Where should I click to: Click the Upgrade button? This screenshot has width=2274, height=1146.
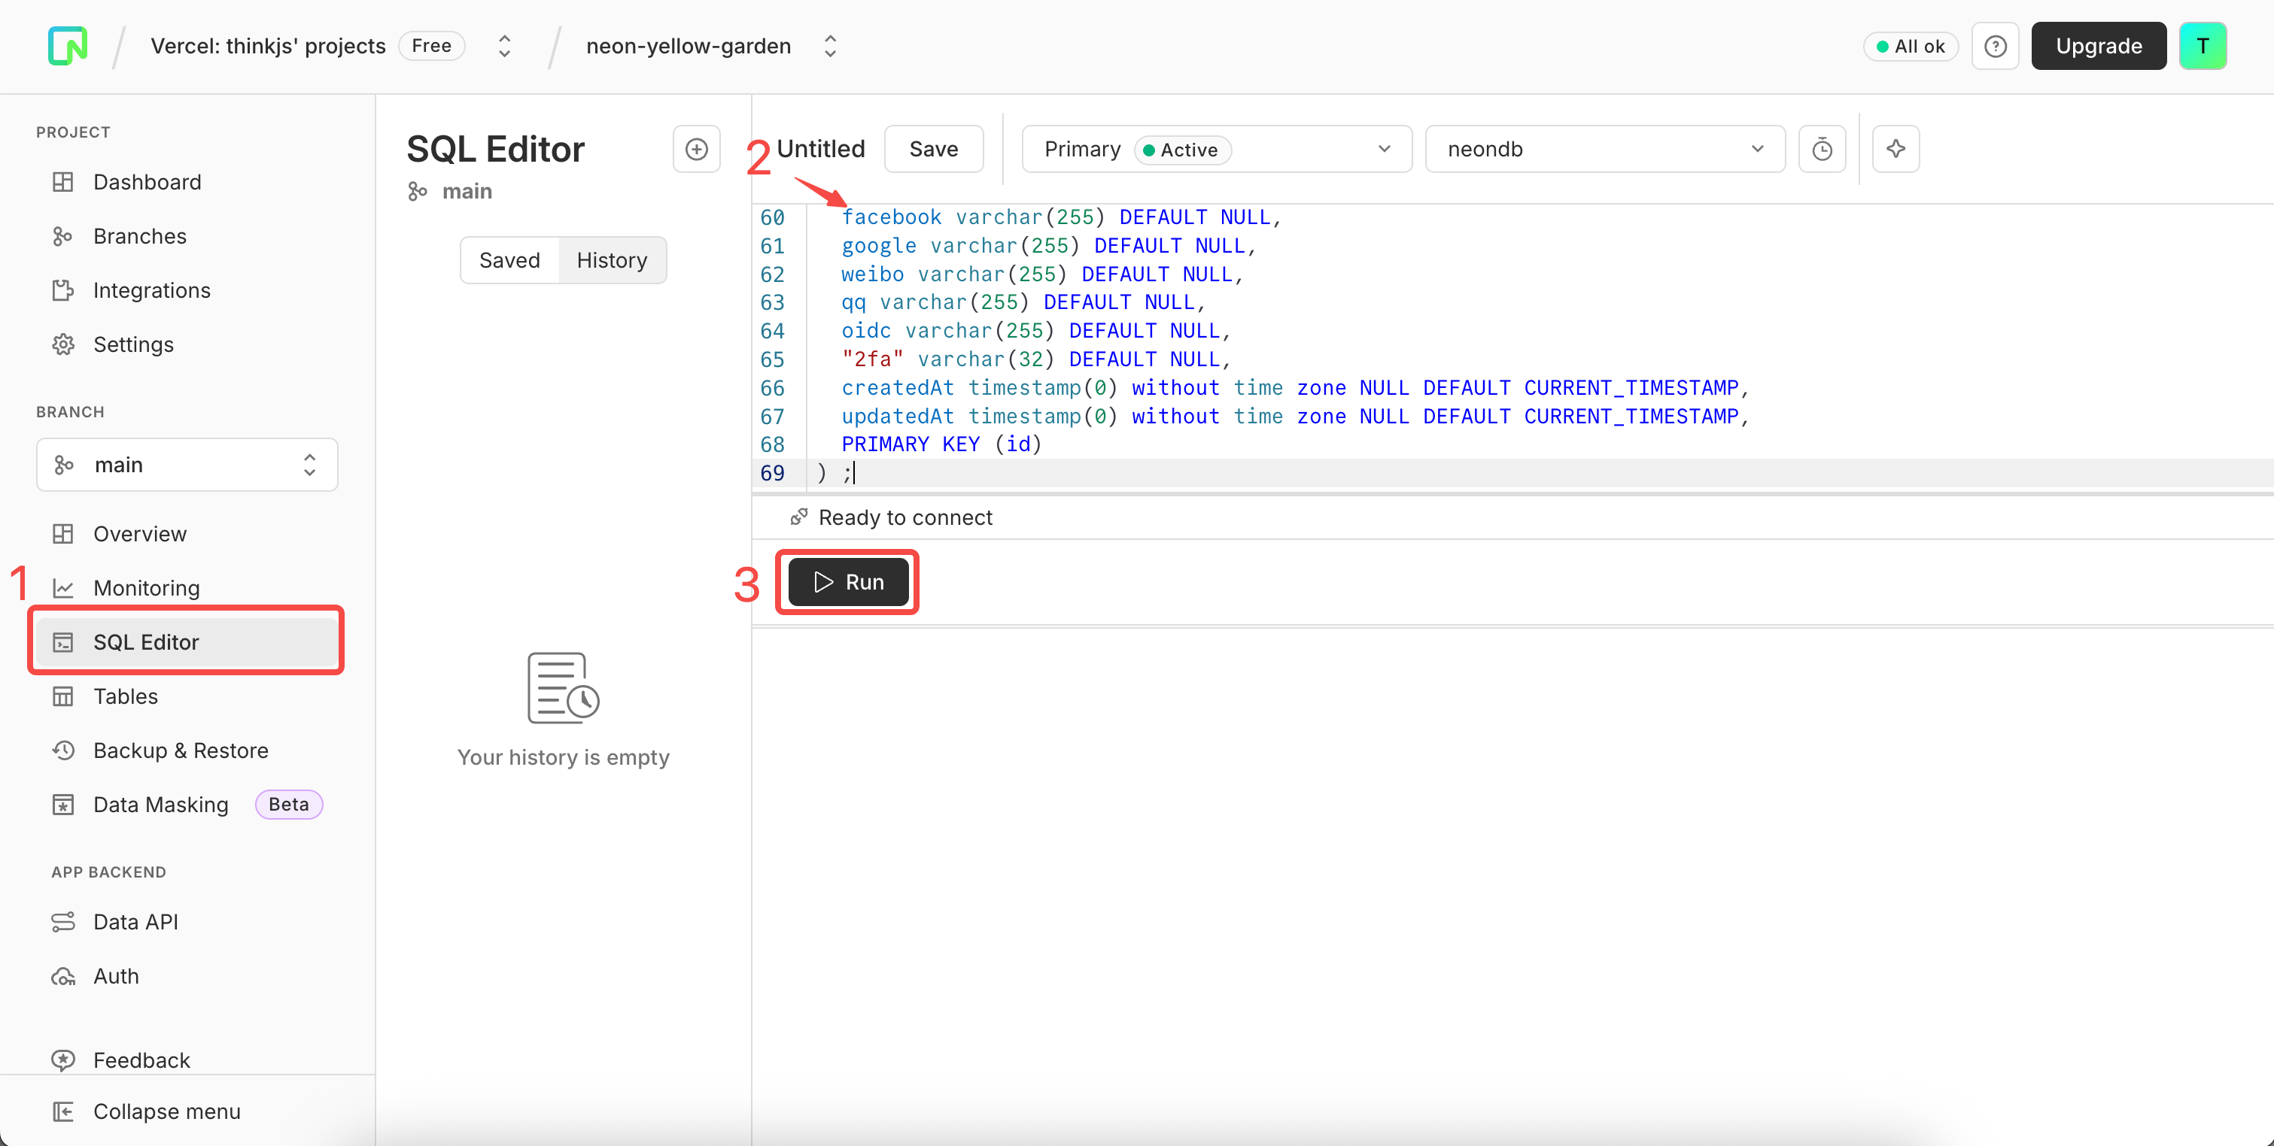2097,46
